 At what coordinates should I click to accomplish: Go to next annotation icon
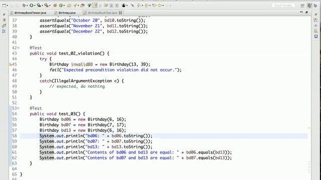(139, 5)
